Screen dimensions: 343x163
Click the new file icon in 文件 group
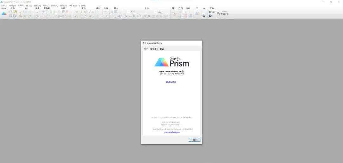tap(10, 12)
